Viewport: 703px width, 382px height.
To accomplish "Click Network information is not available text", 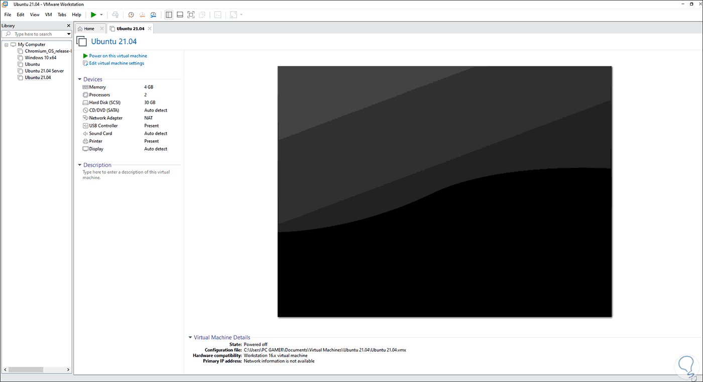I will 279,361.
